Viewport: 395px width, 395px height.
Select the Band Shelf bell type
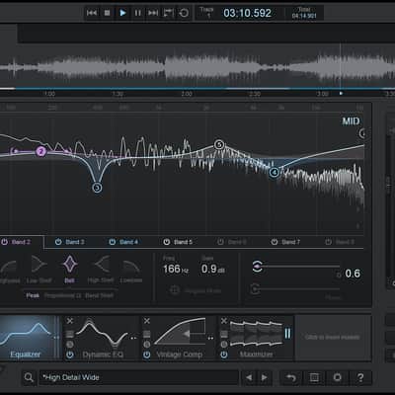[100, 295]
